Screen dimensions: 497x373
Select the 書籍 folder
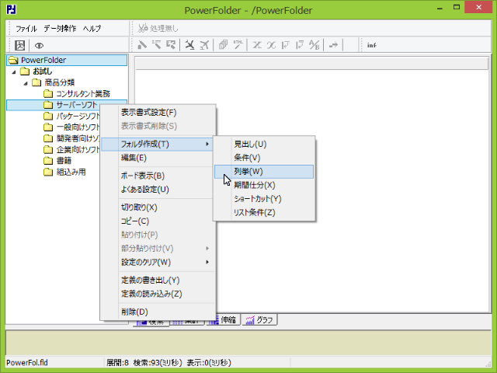[x=64, y=161]
